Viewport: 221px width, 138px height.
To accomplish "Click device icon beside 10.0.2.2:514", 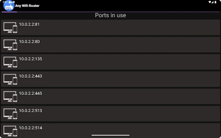I will pyautogui.click(x=10, y=130).
